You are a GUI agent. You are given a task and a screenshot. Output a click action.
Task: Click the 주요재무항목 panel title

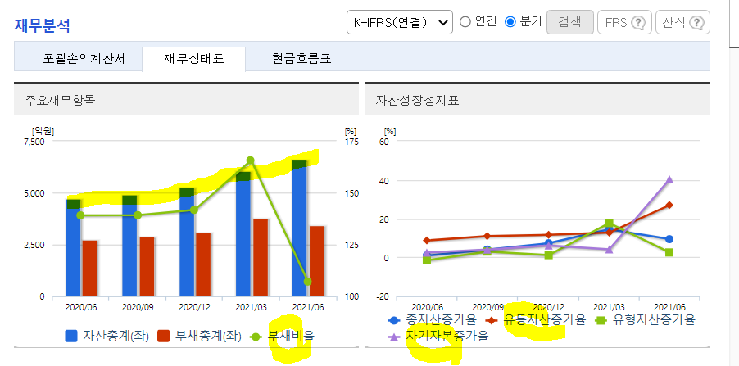tap(60, 100)
